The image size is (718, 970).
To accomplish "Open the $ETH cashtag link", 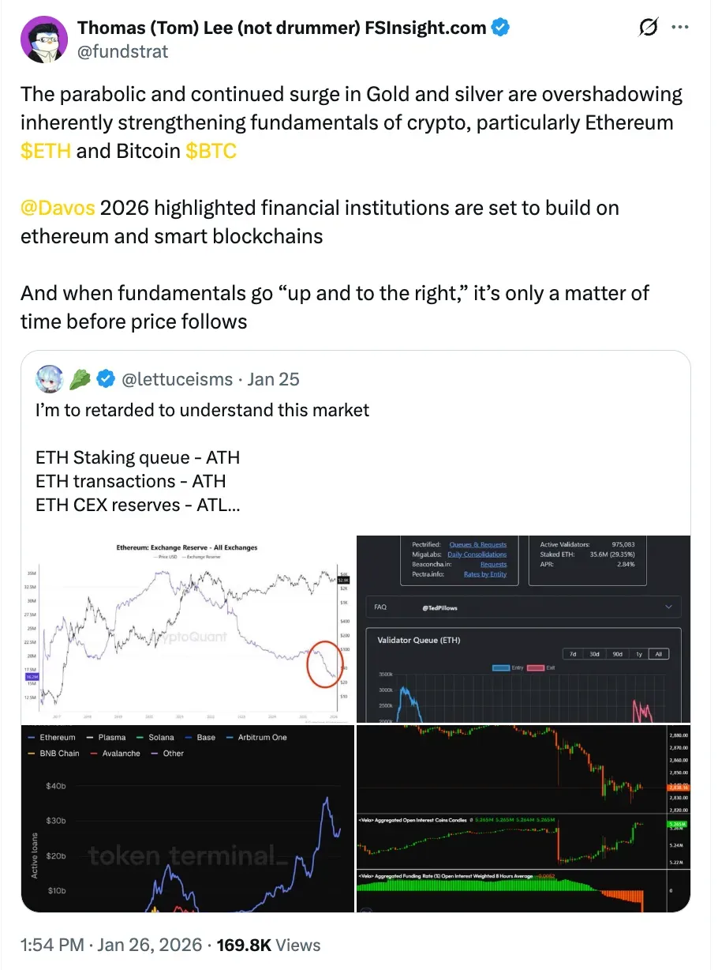I will [x=45, y=151].
